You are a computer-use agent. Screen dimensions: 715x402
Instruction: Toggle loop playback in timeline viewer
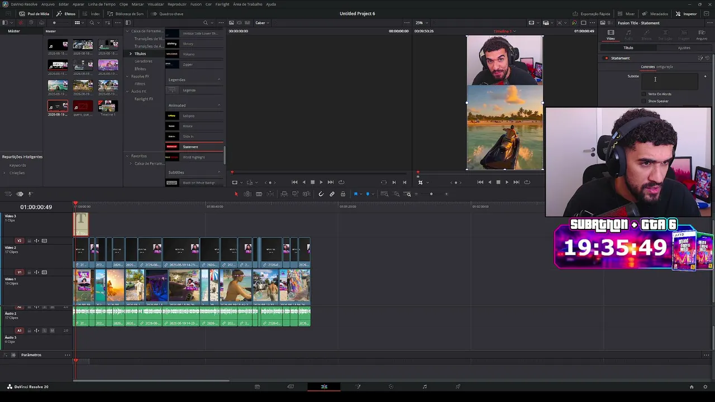527,182
